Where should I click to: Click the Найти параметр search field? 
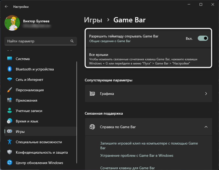pos(38,41)
